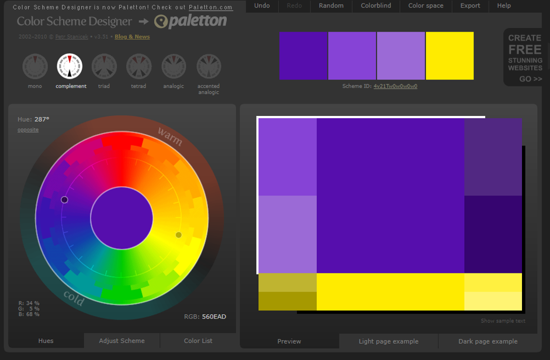Click Undo in the top bar
The height and width of the screenshot is (360, 550).
pos(262,6)
